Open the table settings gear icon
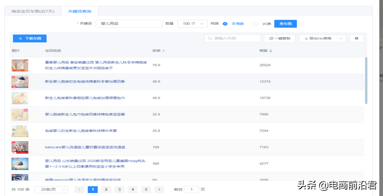 click(356, 38)
